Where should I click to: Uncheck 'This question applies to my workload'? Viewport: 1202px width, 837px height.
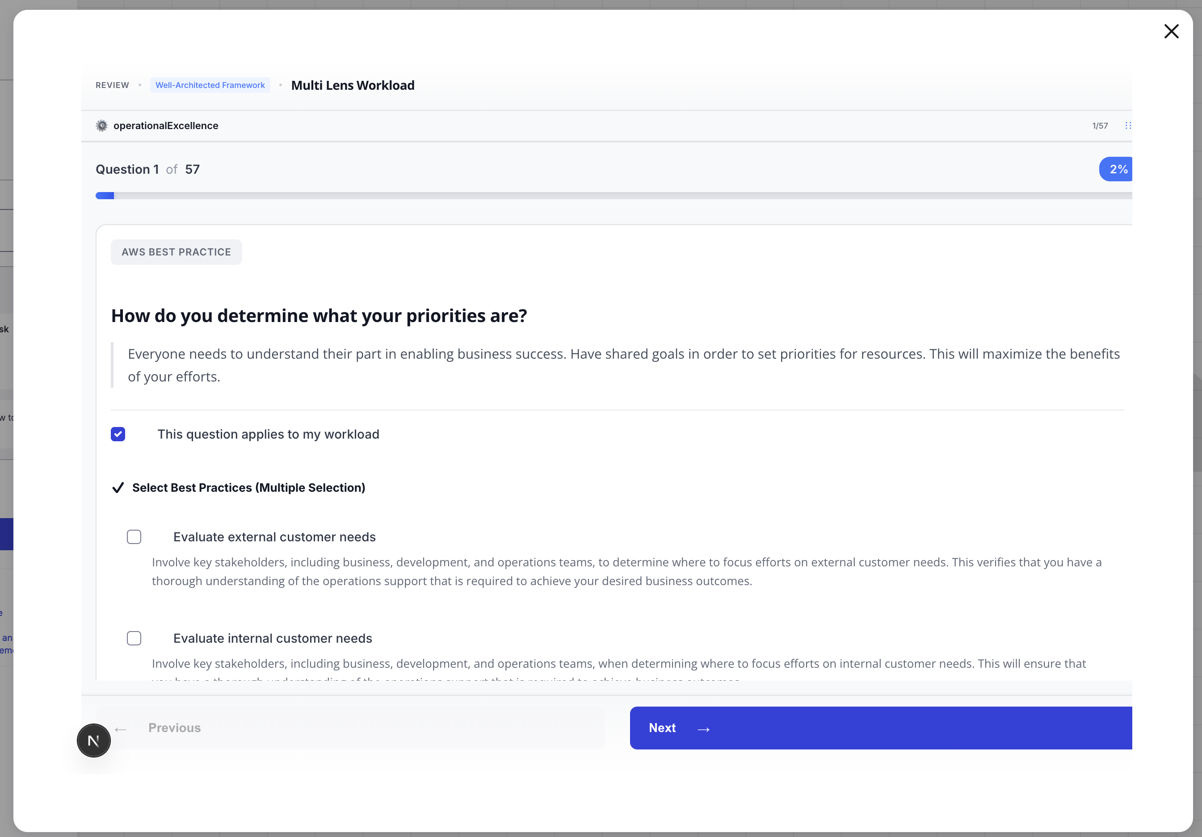pyautogui.click(x=118, y=434)
